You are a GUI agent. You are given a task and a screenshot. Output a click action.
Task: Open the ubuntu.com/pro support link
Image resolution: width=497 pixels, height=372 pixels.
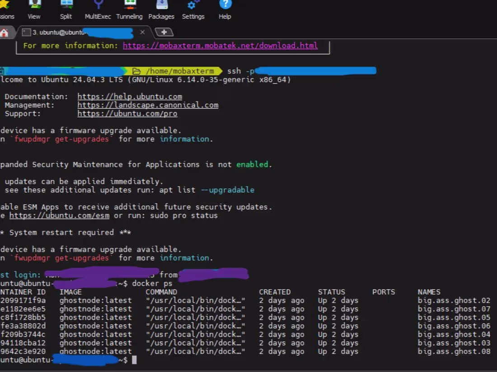[x=127, y=113]
